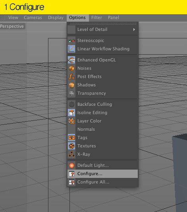
Task: Click the Default Light orange sphere icon
Action: pos(71,165)
